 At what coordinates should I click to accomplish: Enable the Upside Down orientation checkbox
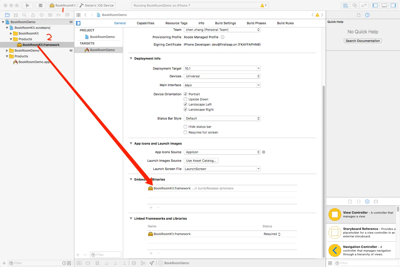pos(185,99)
